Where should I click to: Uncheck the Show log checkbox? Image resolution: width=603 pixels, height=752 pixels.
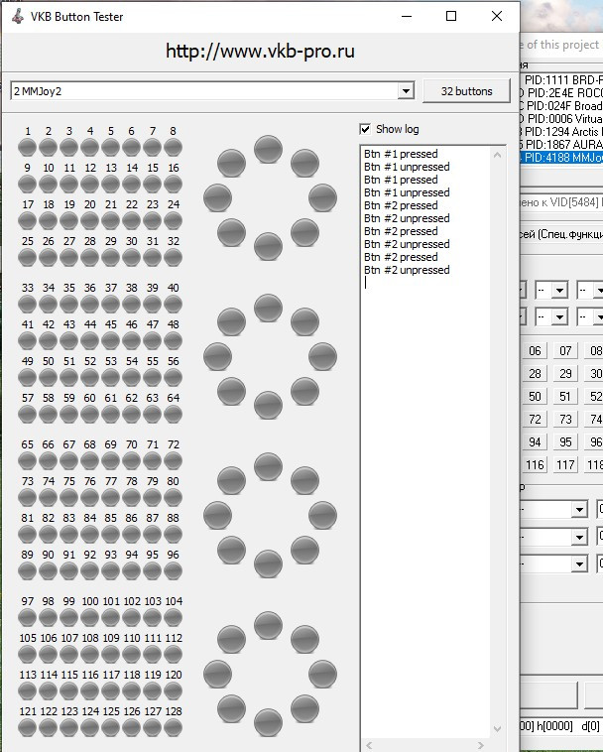[365, 129]
